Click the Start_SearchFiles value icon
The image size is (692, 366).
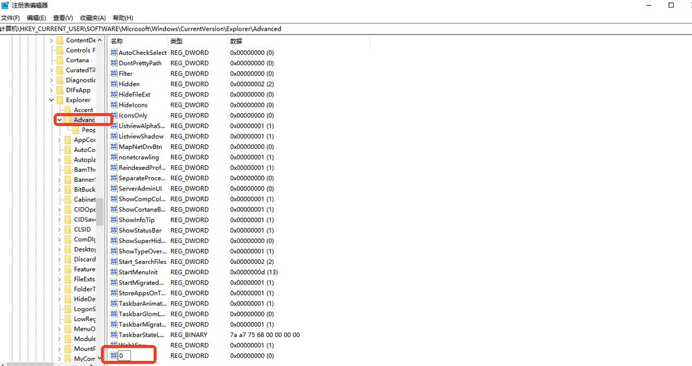[114, 262]
